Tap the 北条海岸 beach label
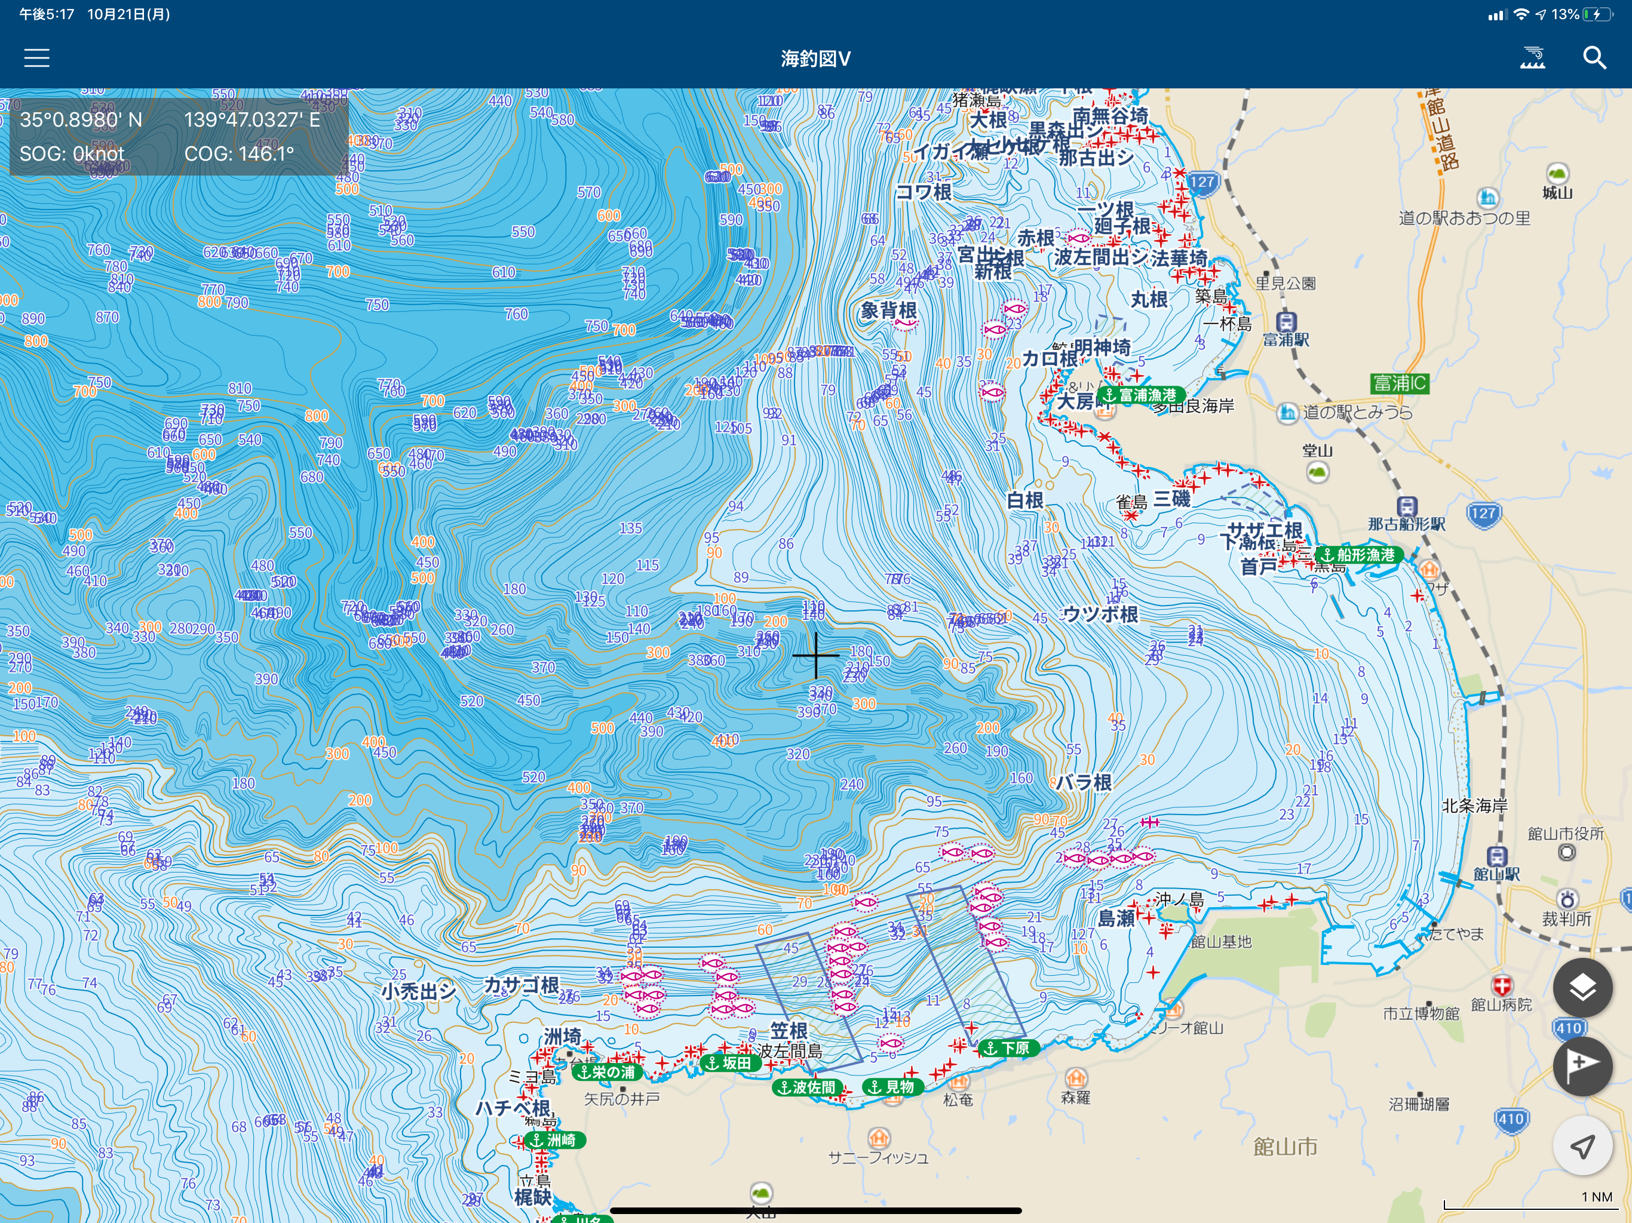Screen dimensions: 1632x1223 pyautogui.click(x=1475, y=806)
